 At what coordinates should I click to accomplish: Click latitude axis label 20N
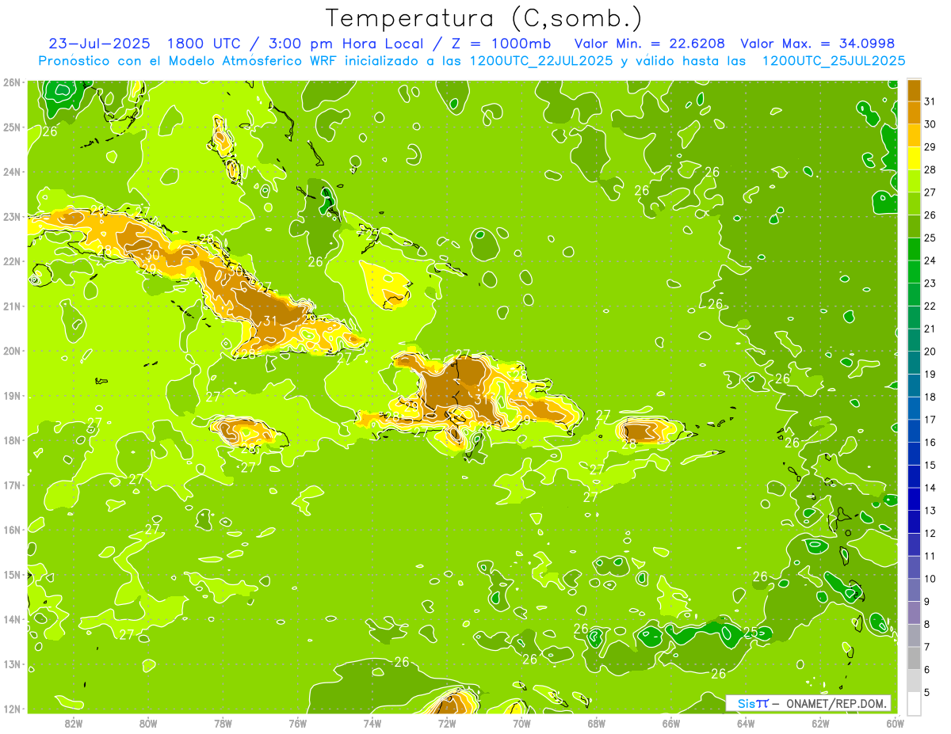click(12, 351)
